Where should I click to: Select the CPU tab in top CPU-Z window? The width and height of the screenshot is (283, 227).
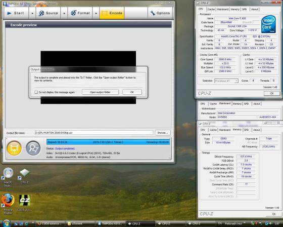point(201,9)
